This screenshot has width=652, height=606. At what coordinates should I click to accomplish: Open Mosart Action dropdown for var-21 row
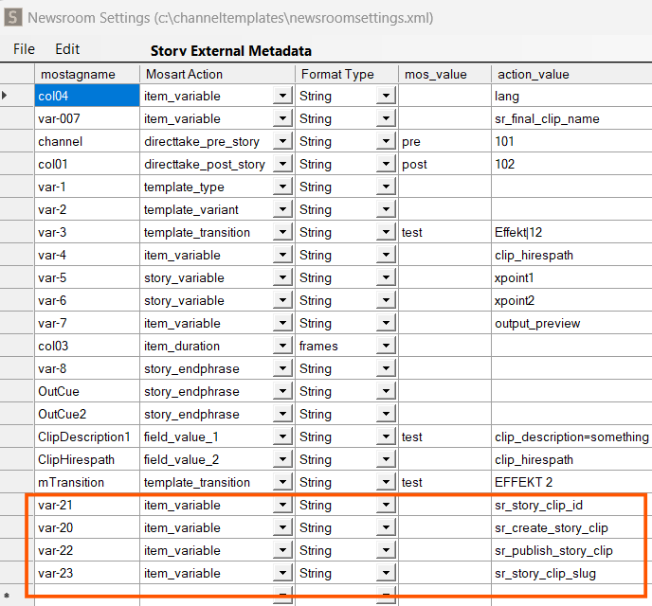pyautogui.click(x=282, y=506)
